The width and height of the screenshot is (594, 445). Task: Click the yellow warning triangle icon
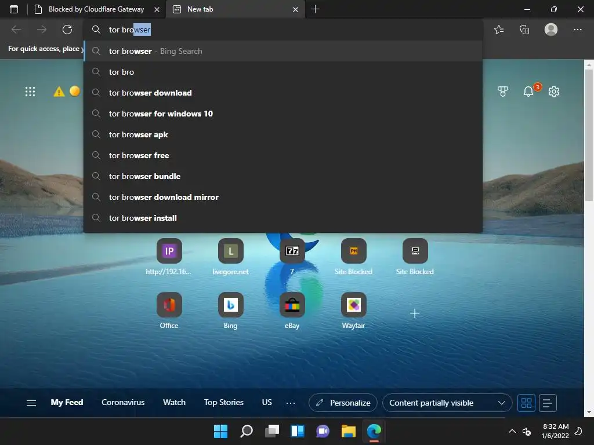click(59, 92)
